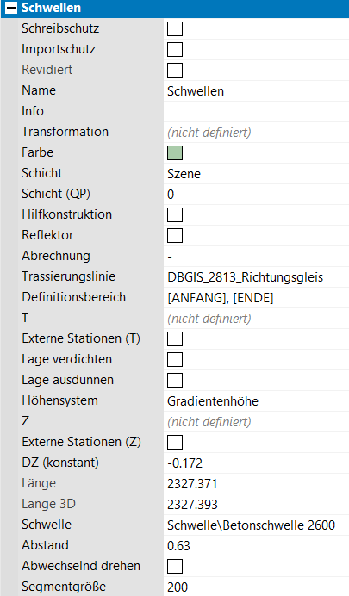Select the Schicht value Szene

[x=256, y=174]
